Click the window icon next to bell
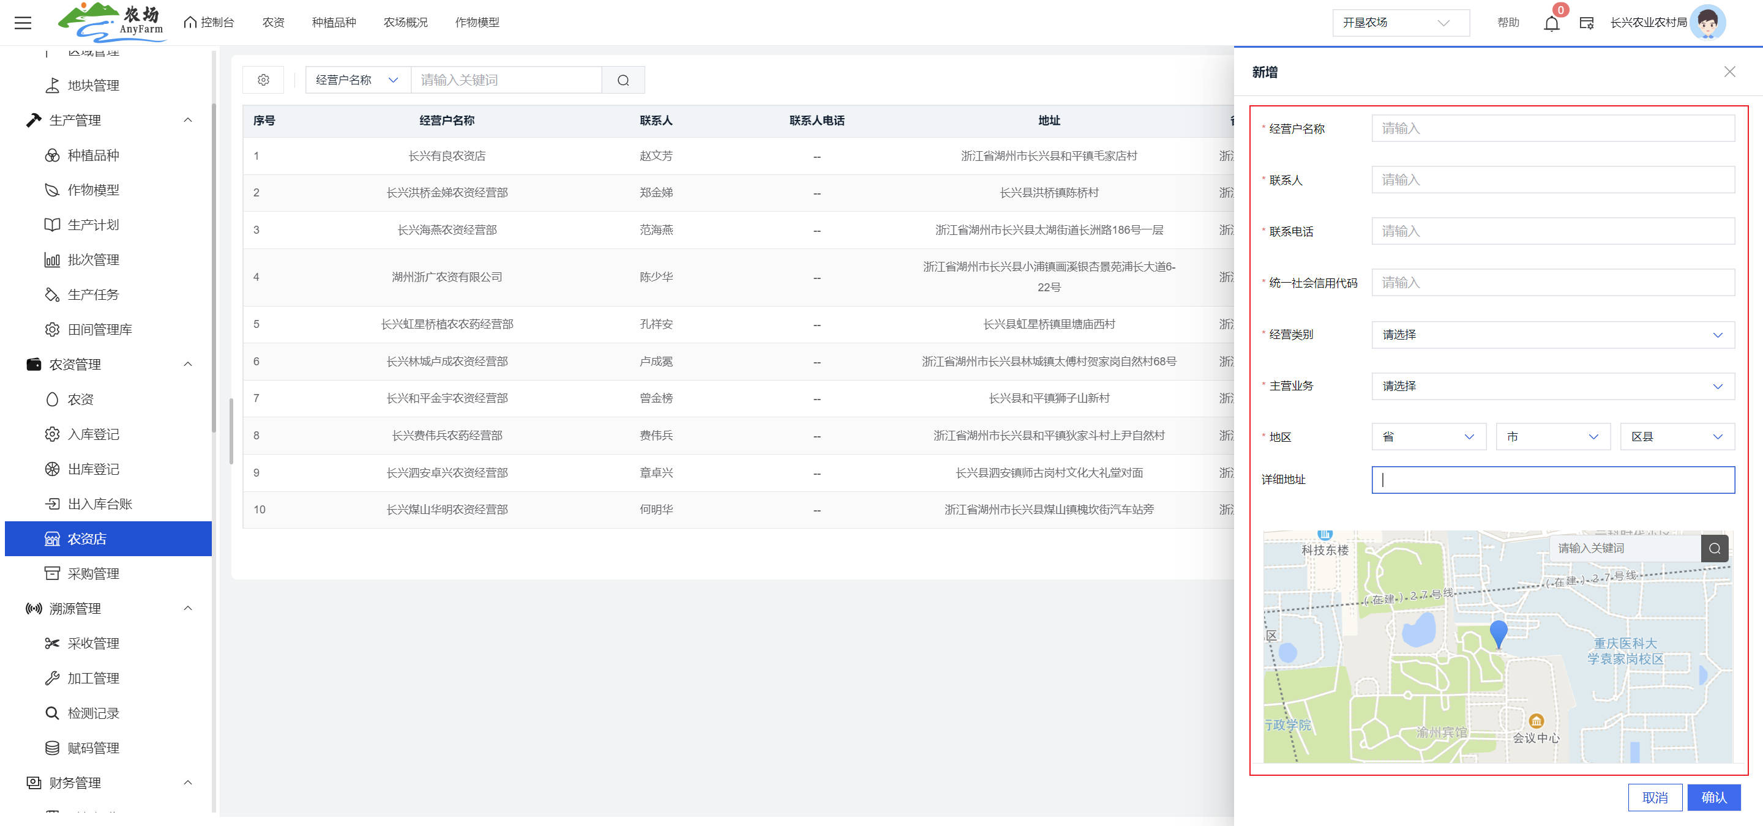This screenshot has width=1763, height=826. pos(1587,23)
